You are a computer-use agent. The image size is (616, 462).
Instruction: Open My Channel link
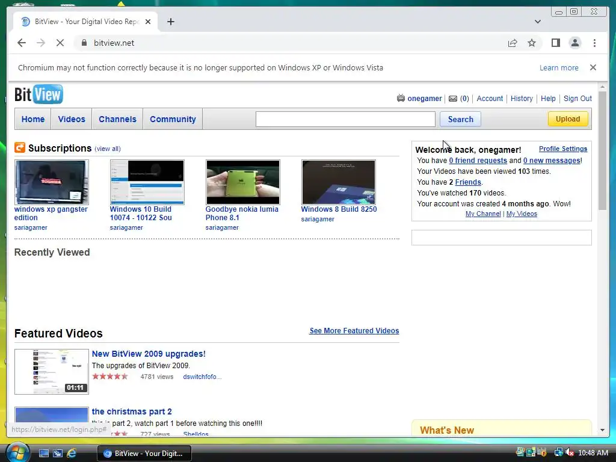483,214
